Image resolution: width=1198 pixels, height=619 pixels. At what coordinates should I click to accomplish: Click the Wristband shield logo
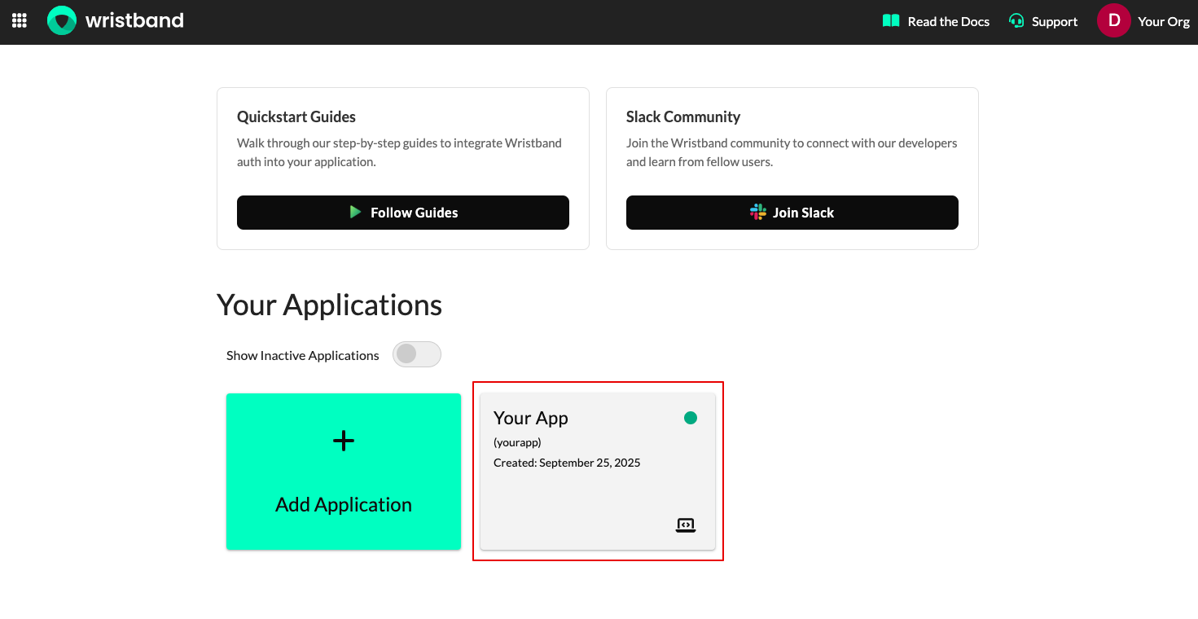click(62, 21)
